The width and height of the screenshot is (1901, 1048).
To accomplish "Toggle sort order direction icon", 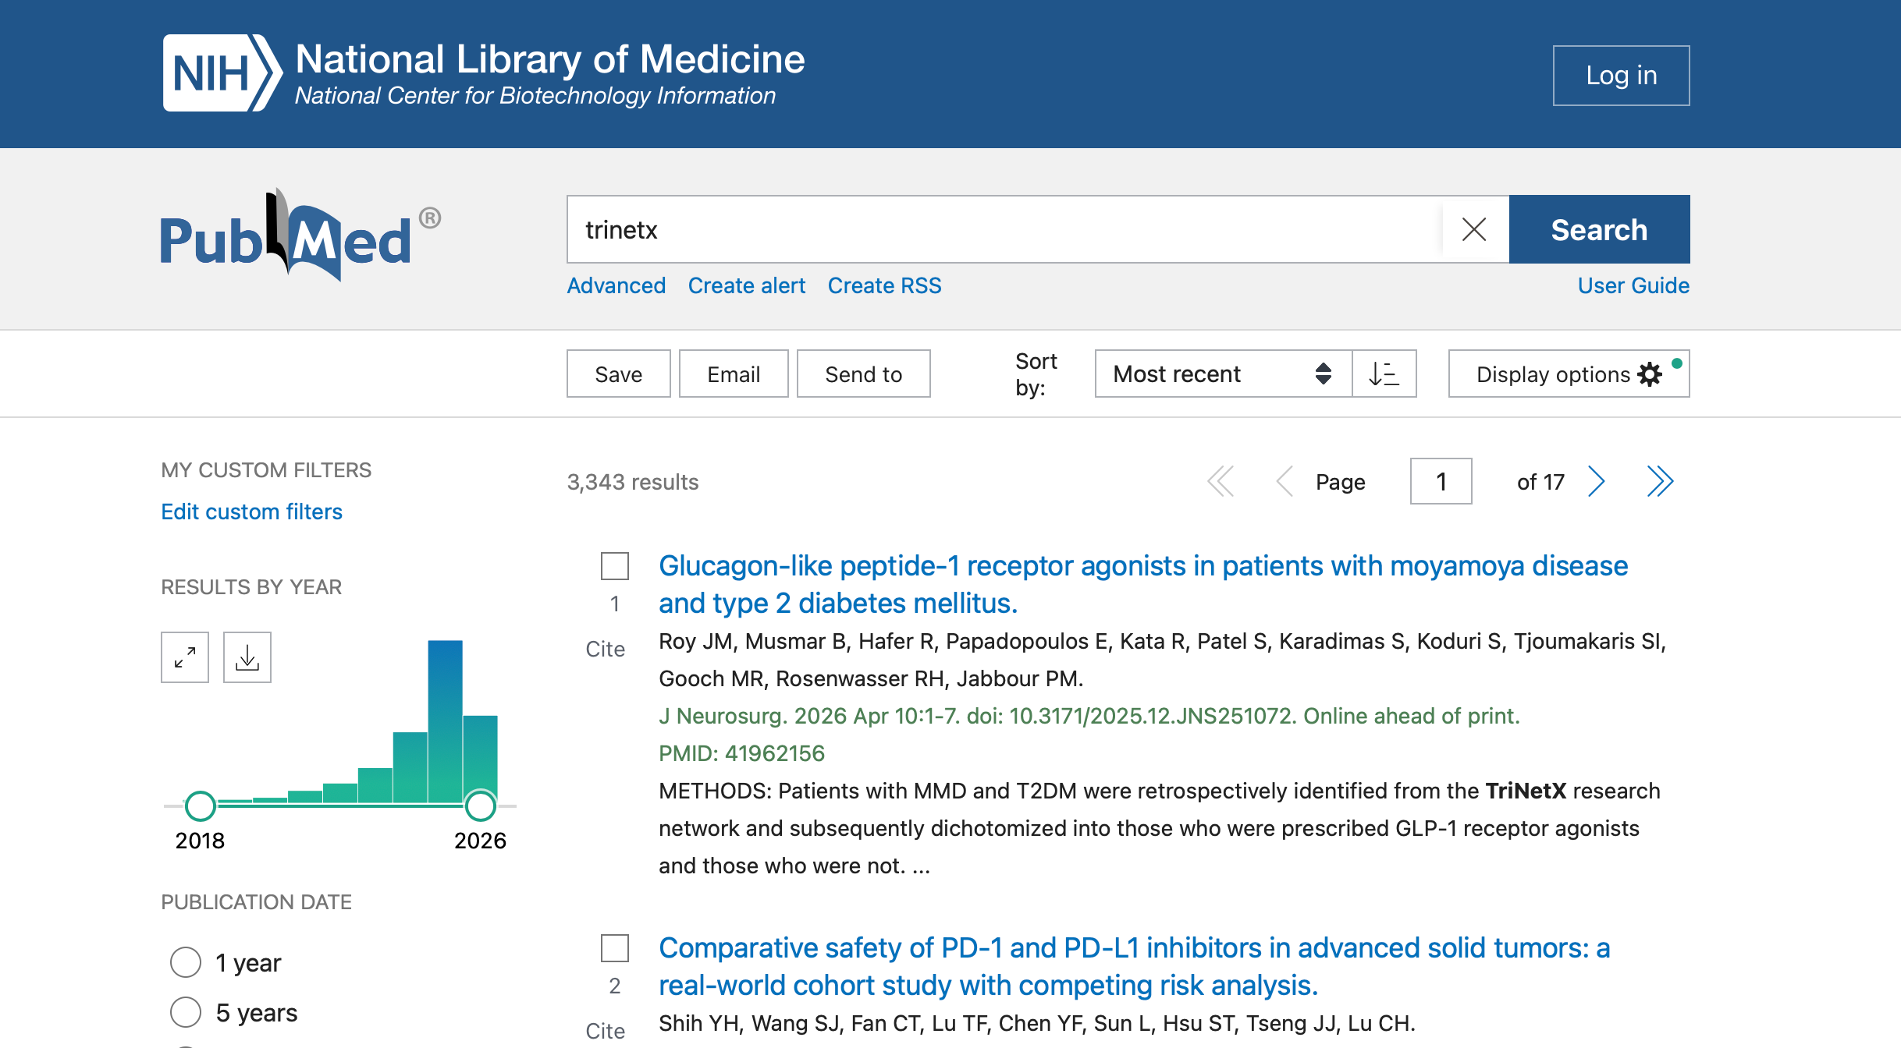I will tap(1384, 374).
